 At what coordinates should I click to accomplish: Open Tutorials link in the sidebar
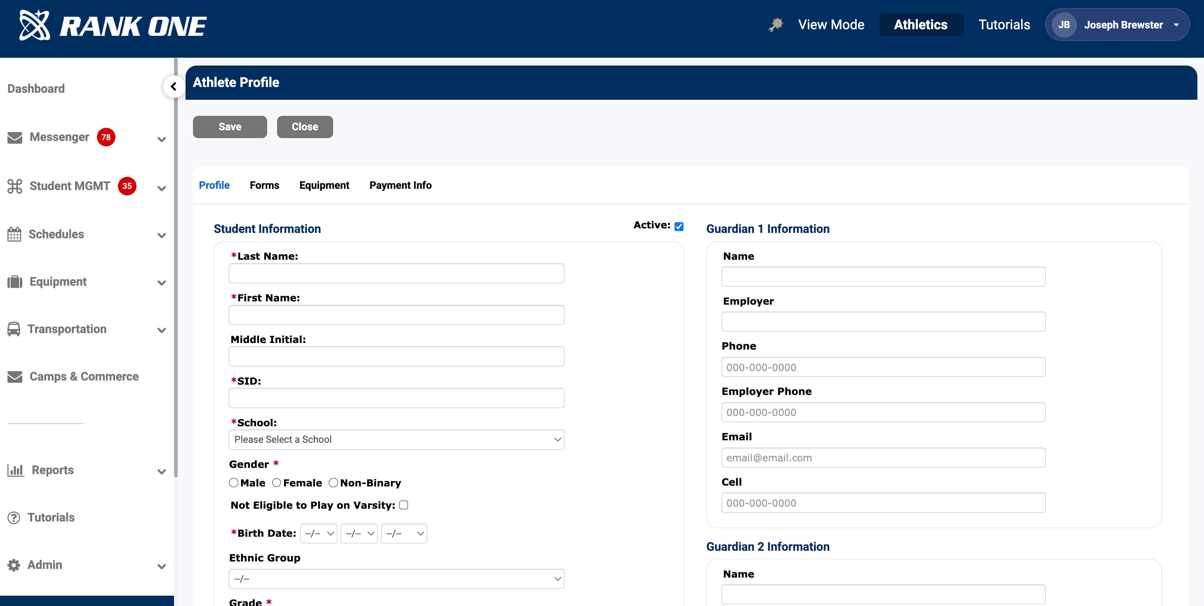(51, 517)
